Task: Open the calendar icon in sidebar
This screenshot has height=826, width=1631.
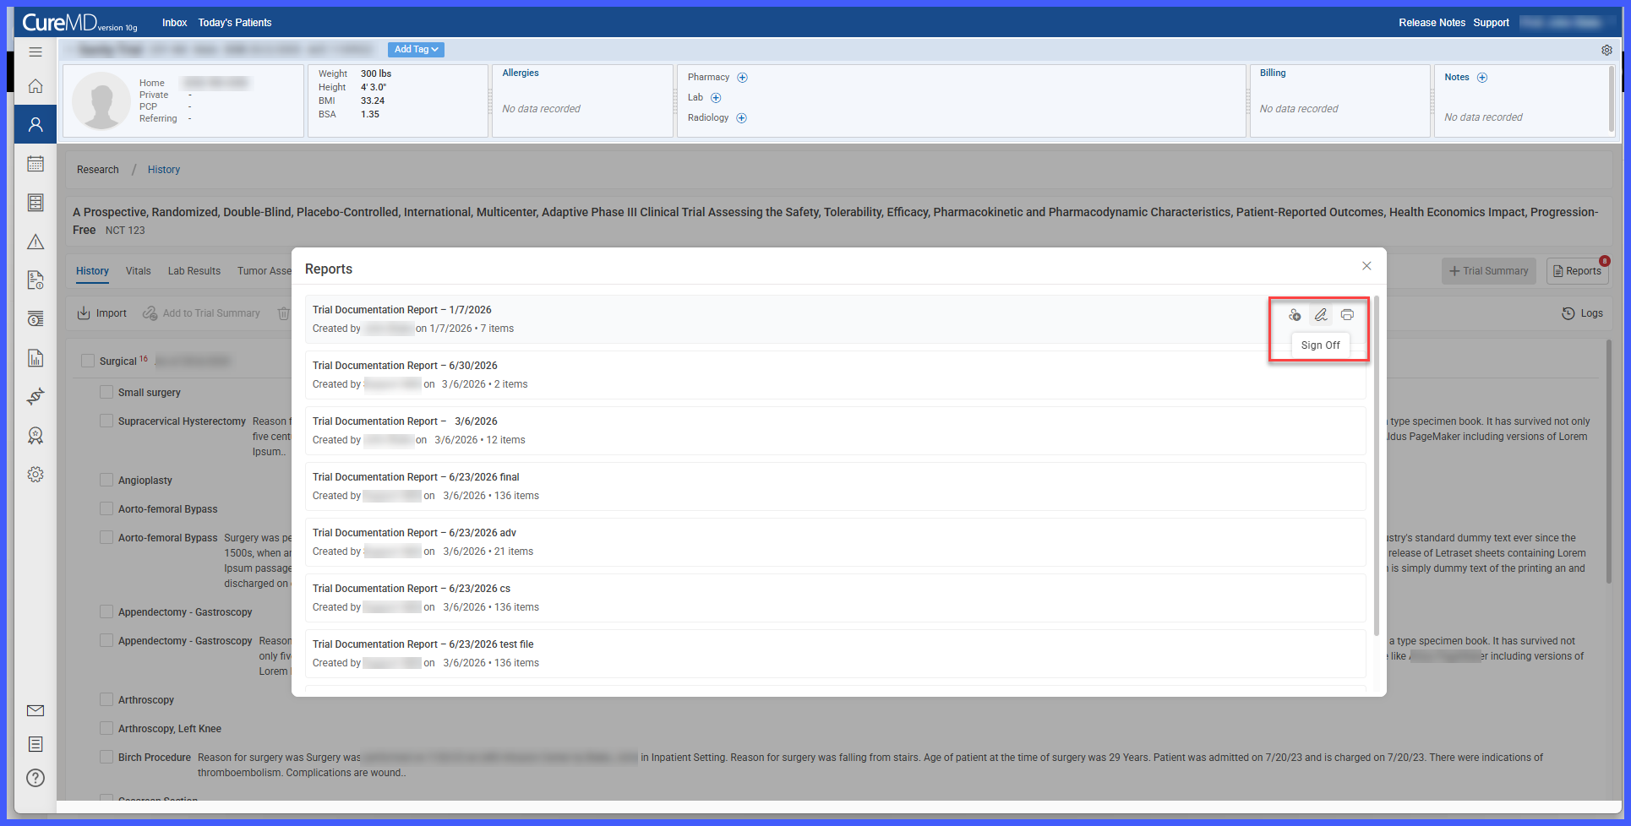Action: (35, 164)
